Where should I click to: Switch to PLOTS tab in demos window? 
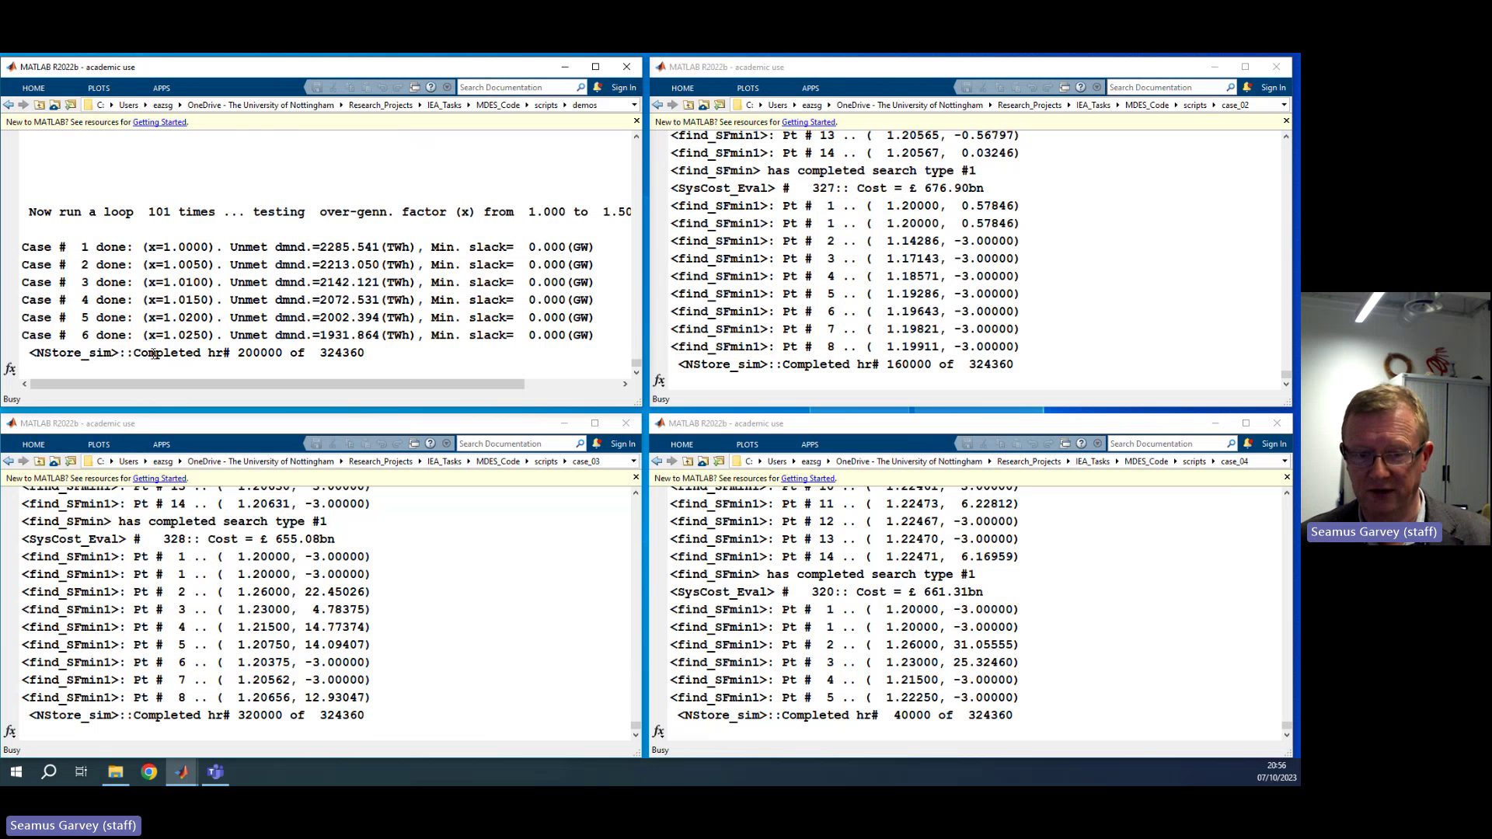(x=99, y=88)
